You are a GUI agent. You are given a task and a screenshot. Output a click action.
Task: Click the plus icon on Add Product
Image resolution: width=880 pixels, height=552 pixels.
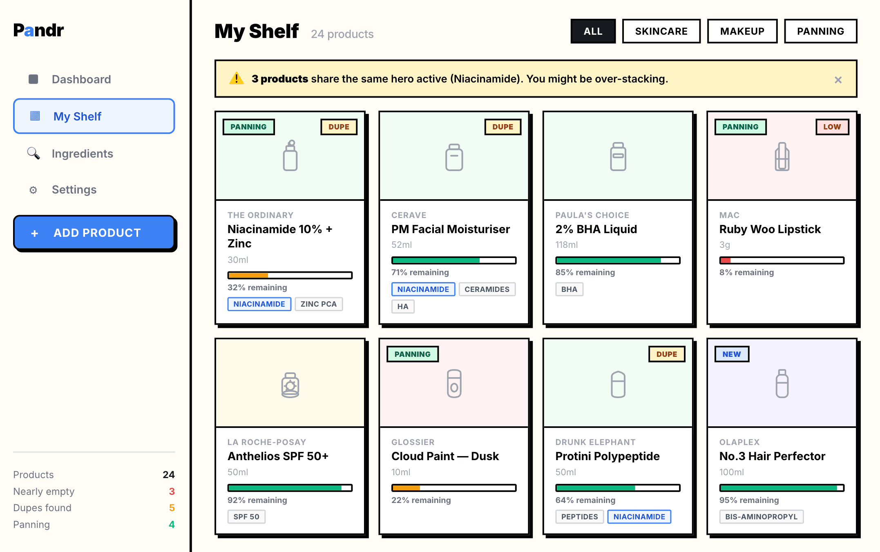pos(34,233)
